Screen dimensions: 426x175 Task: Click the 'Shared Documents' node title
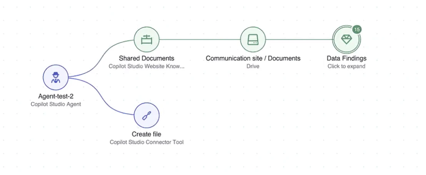[x=146, y=58]
